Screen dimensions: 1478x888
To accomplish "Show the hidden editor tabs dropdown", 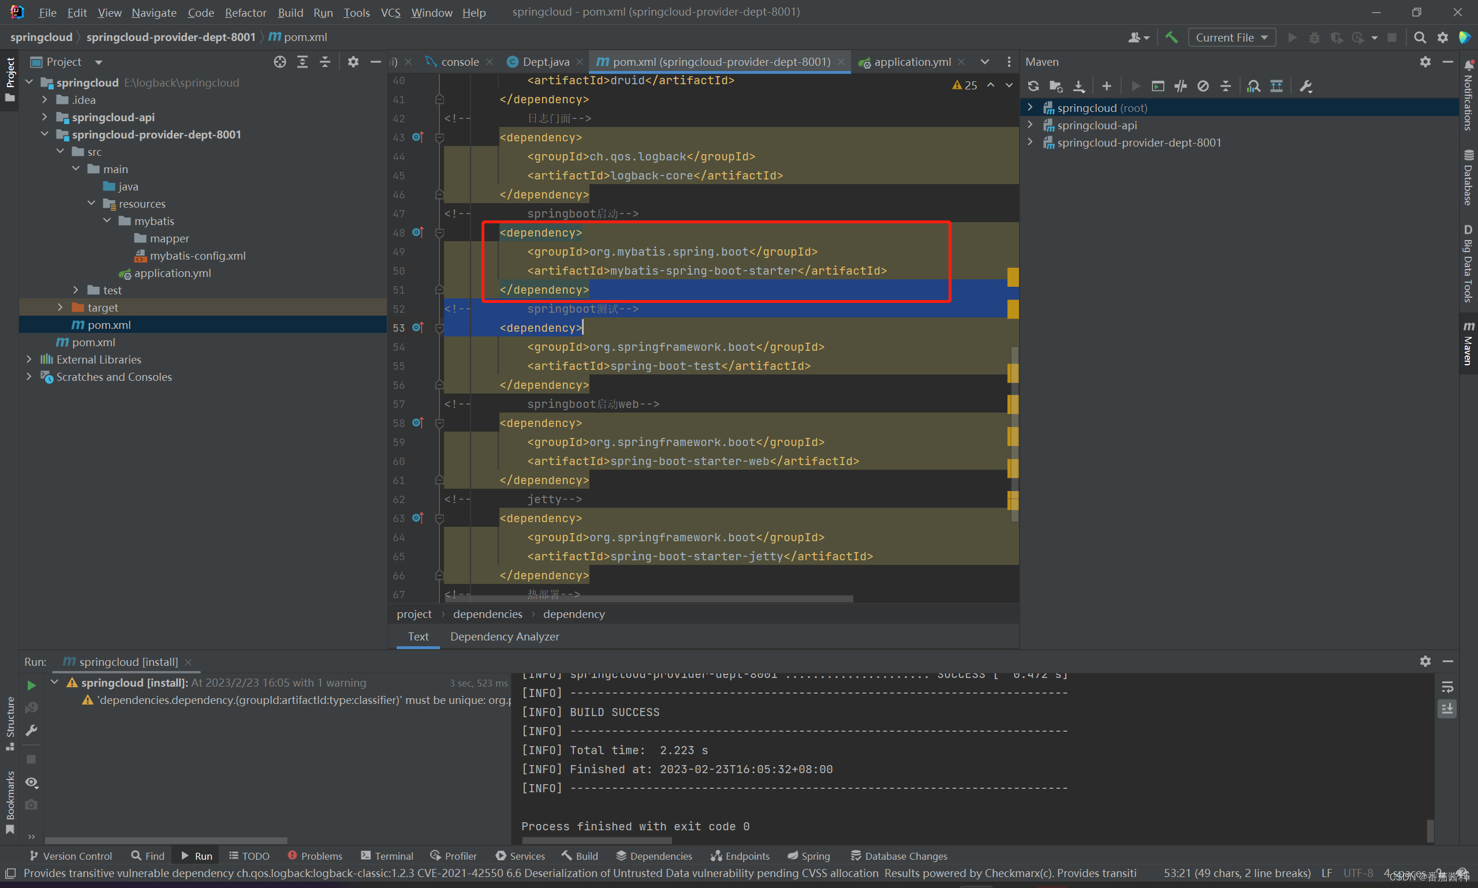I will [985, 62].
